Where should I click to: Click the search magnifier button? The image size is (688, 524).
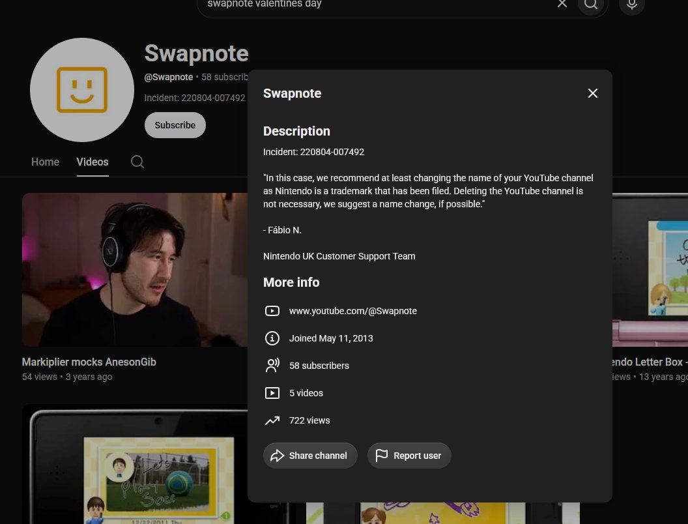591,5
